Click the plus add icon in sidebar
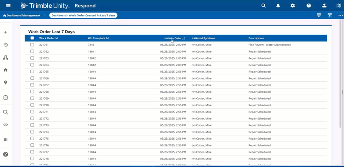This screenshot has width=344, height=167. (6, 32)
